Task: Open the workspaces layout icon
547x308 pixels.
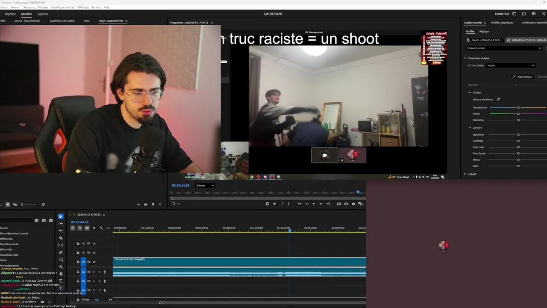Action: pos(514,14)
